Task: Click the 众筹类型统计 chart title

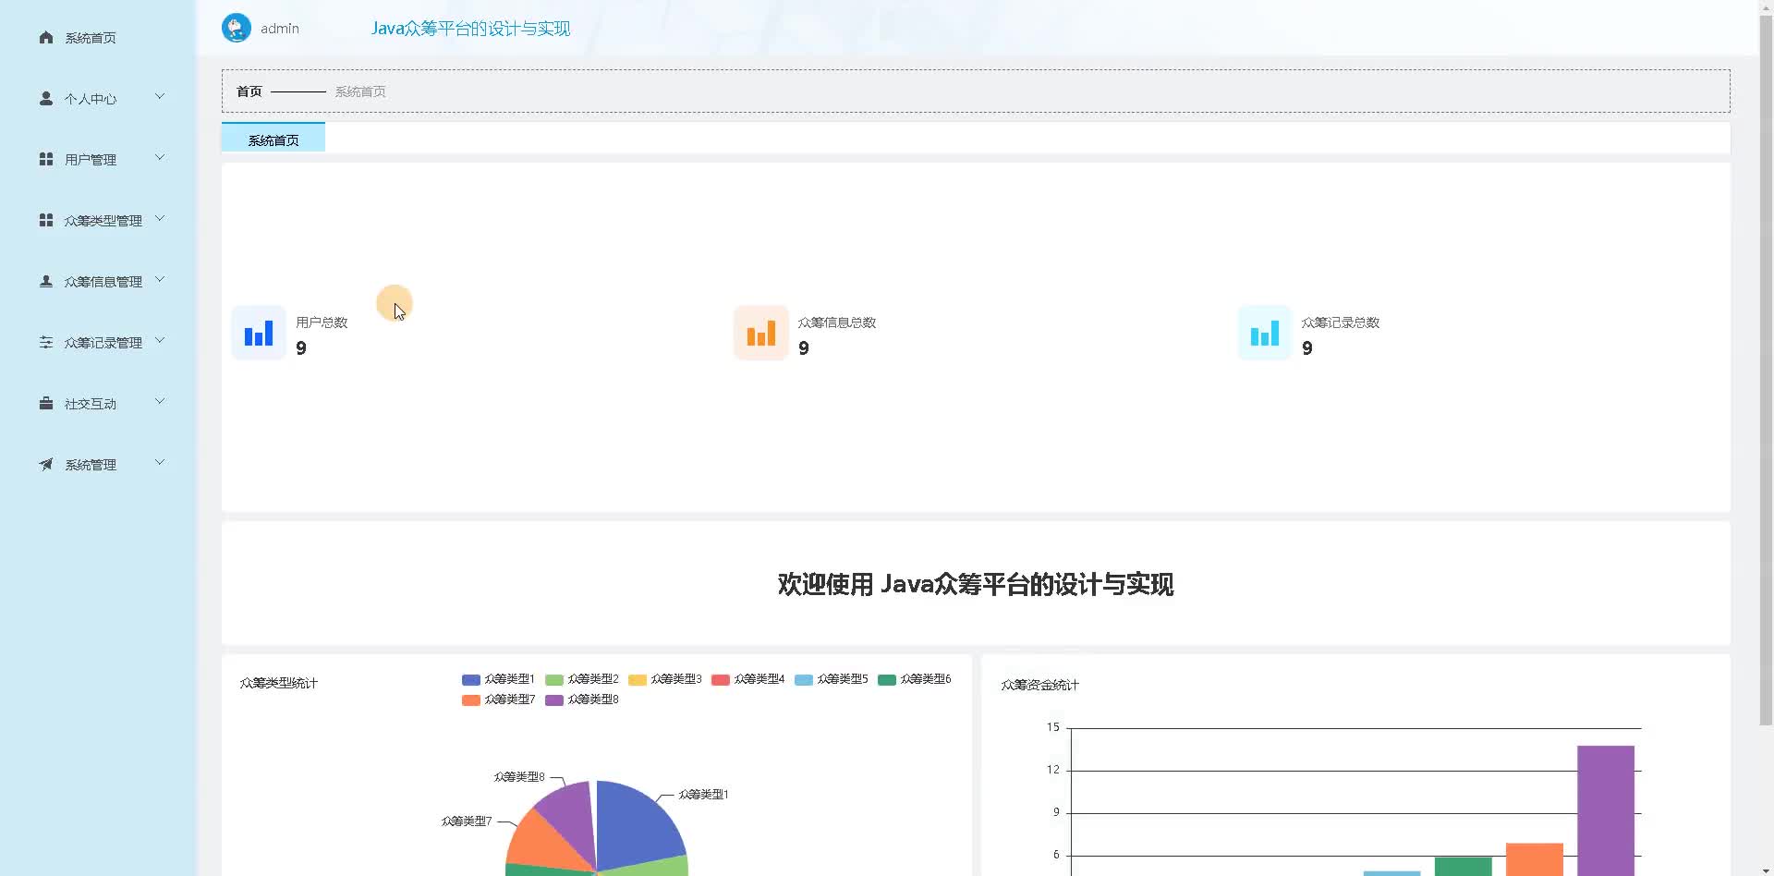Action: pyautogui.click(x=279, y=683)
